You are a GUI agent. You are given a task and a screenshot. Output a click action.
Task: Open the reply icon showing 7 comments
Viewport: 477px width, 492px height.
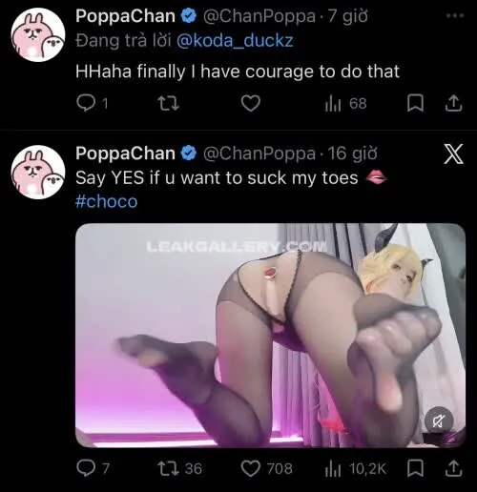click(x=93, y=469)
